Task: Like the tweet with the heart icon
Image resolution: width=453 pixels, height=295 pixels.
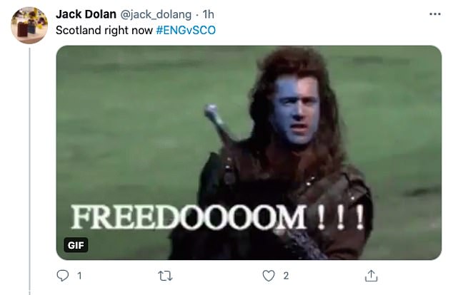Action: [x=269, y=276]
